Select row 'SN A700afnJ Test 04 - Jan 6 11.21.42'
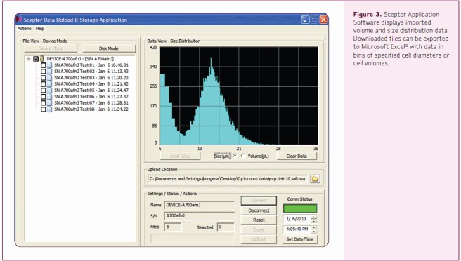This screenshot has width=461, height=261. pyautogui.click(x=91, y=84)
